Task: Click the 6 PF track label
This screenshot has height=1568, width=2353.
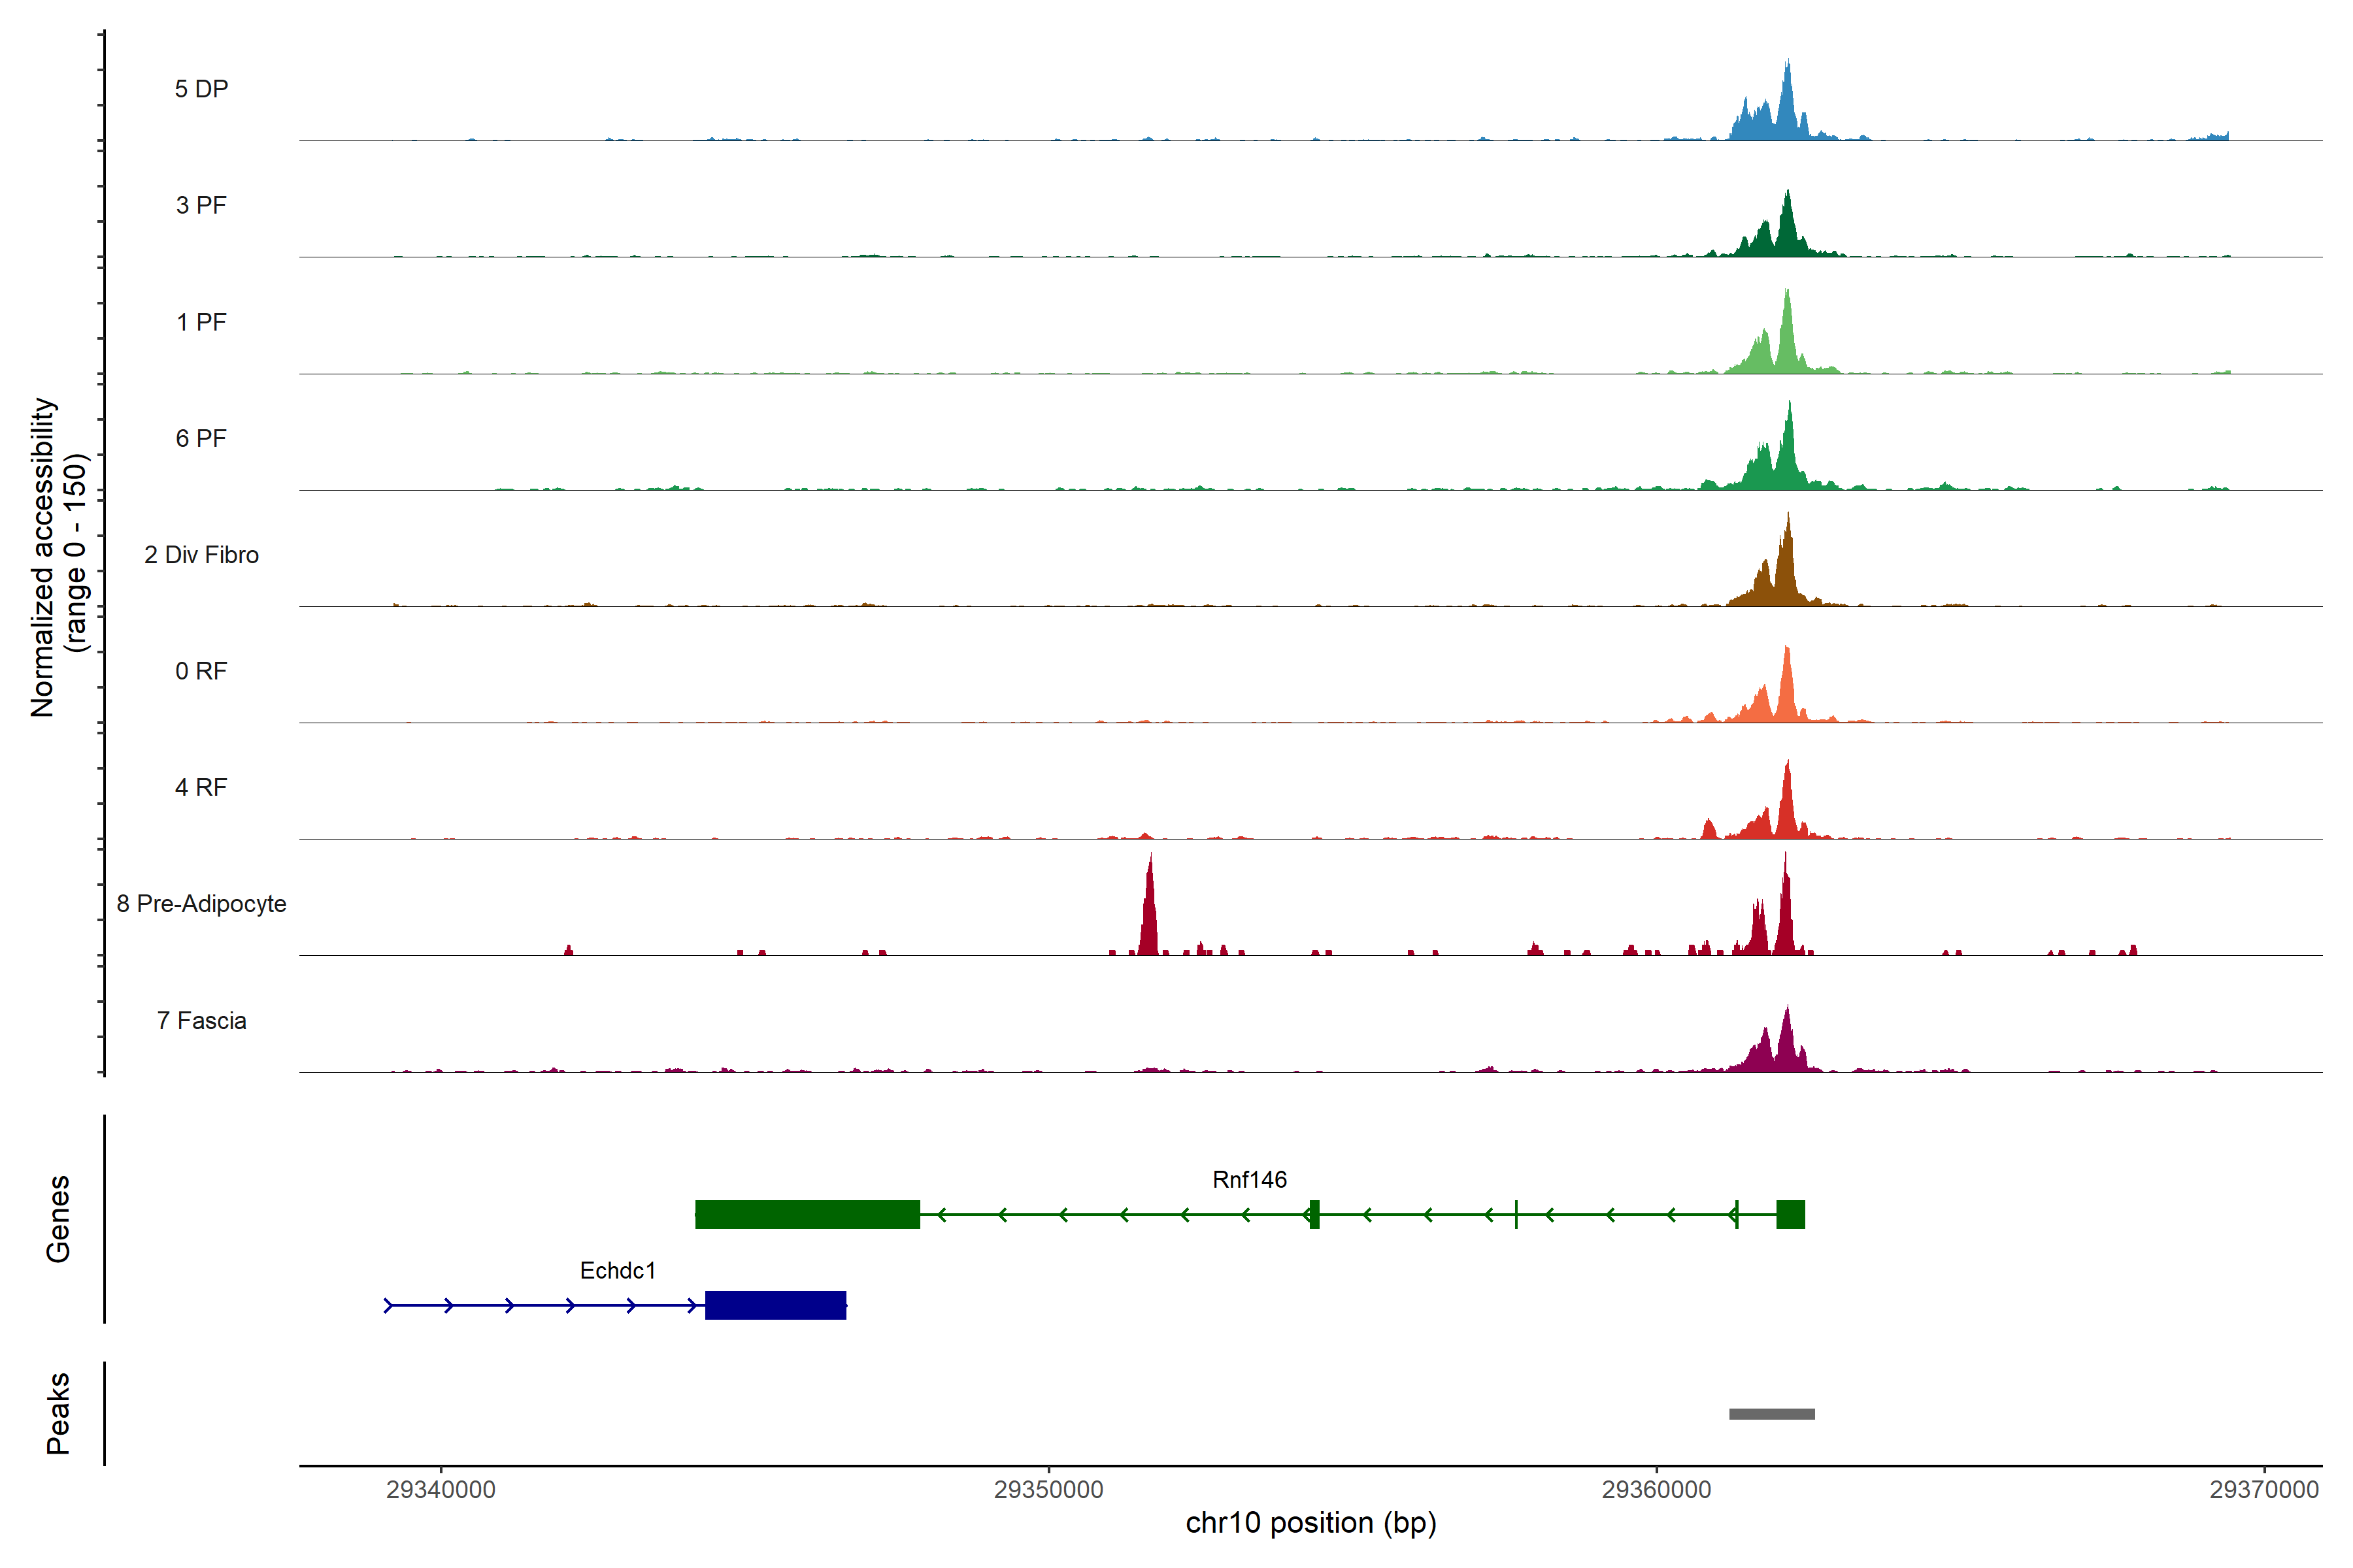Action: click(201, 438)
